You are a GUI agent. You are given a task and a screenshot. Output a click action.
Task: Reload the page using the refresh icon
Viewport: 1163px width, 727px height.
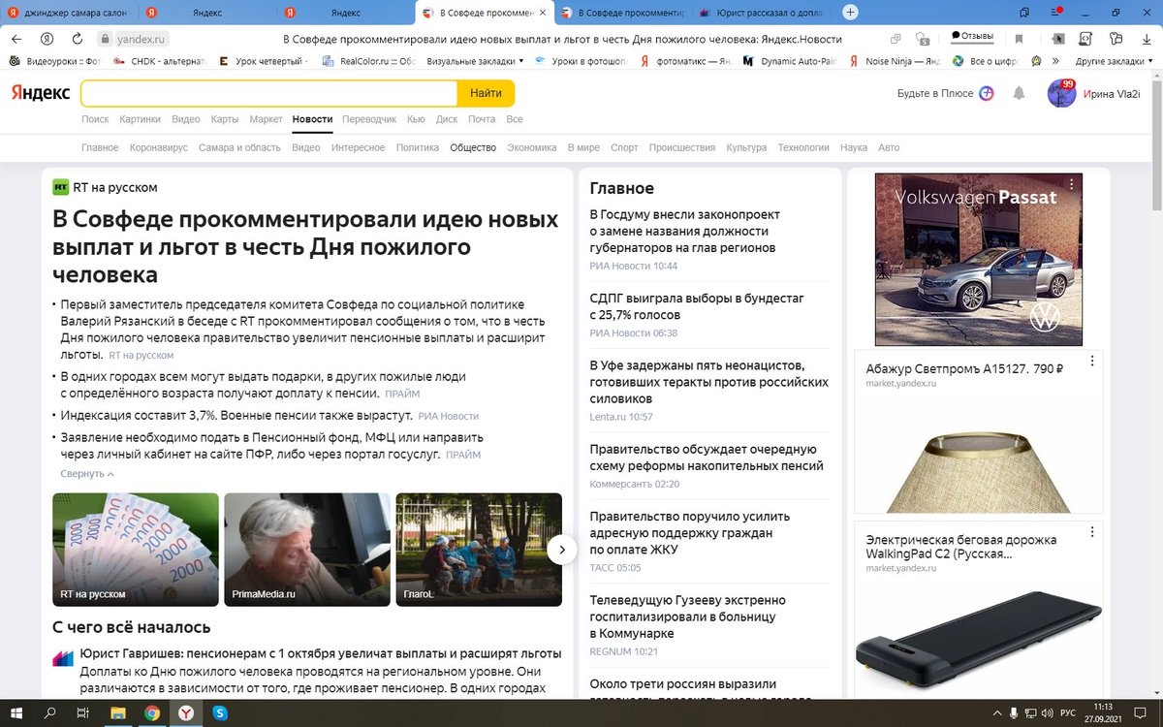coord(76,39)
